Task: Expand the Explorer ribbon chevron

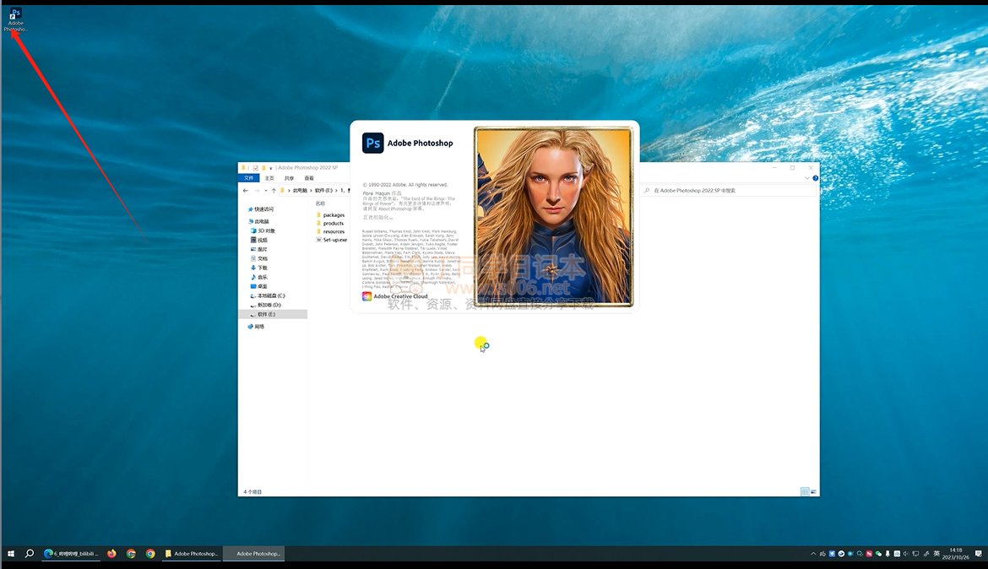Action: click(x=806, y=178)
